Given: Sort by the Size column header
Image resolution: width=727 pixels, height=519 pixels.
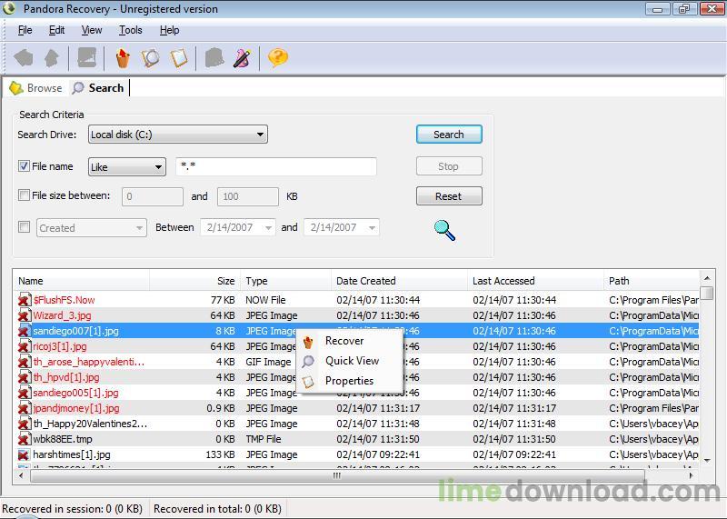Looking at the screenshot, I should (x=194, y=281).
